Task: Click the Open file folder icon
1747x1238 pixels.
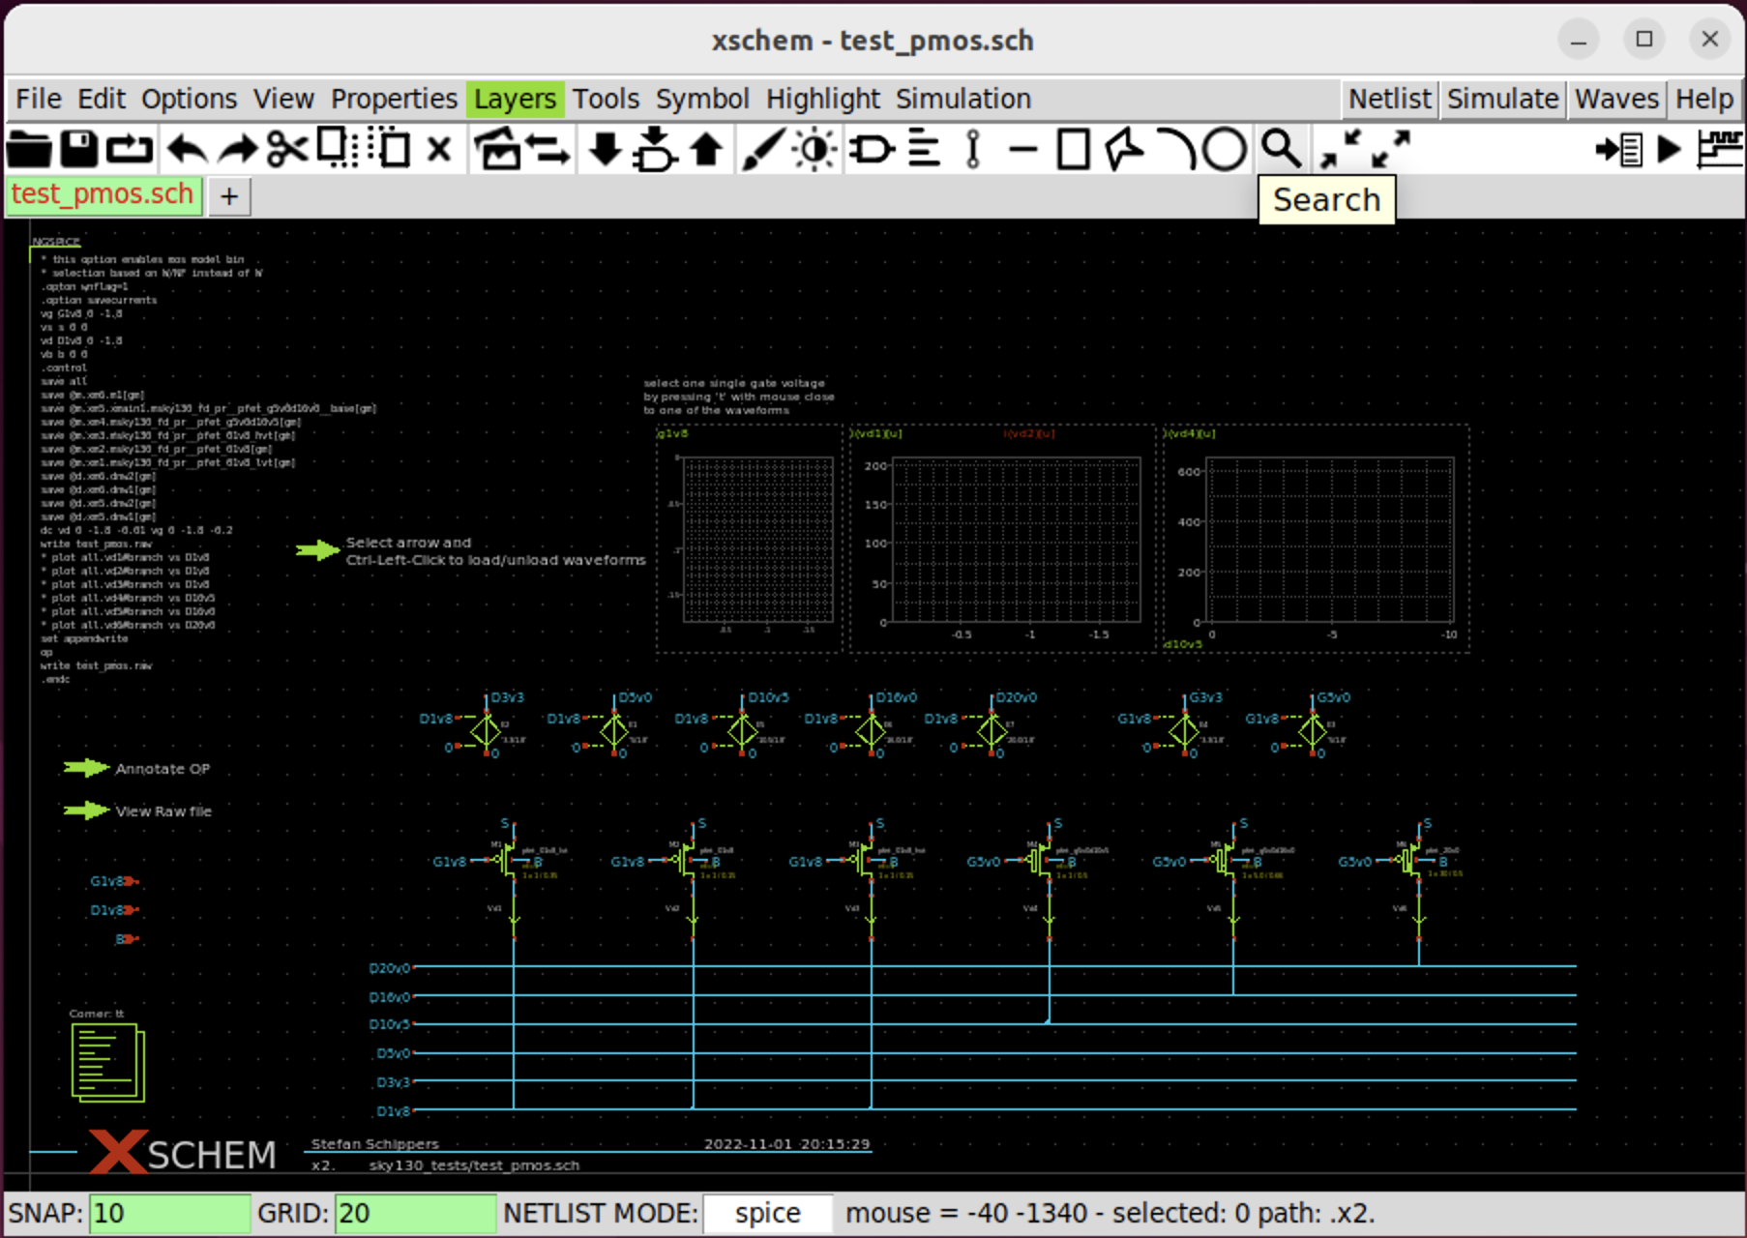Action: [29, 150]
